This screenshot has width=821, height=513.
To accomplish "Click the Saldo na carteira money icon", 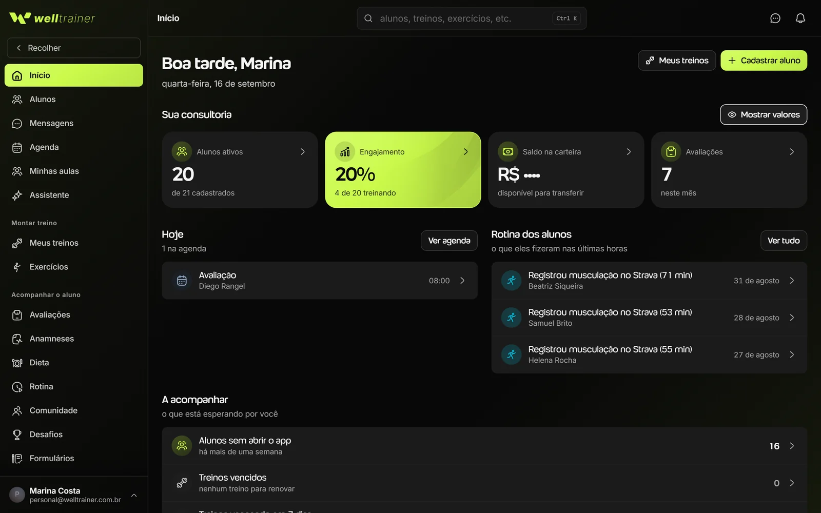I will pos(508,151).
